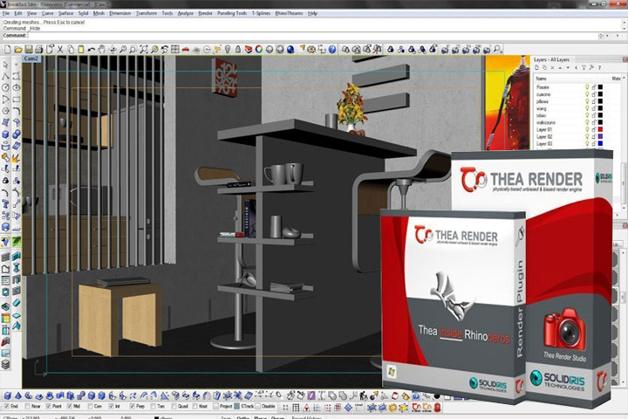Check the Disable osnap option
The image size is (628, 419).
258,407
